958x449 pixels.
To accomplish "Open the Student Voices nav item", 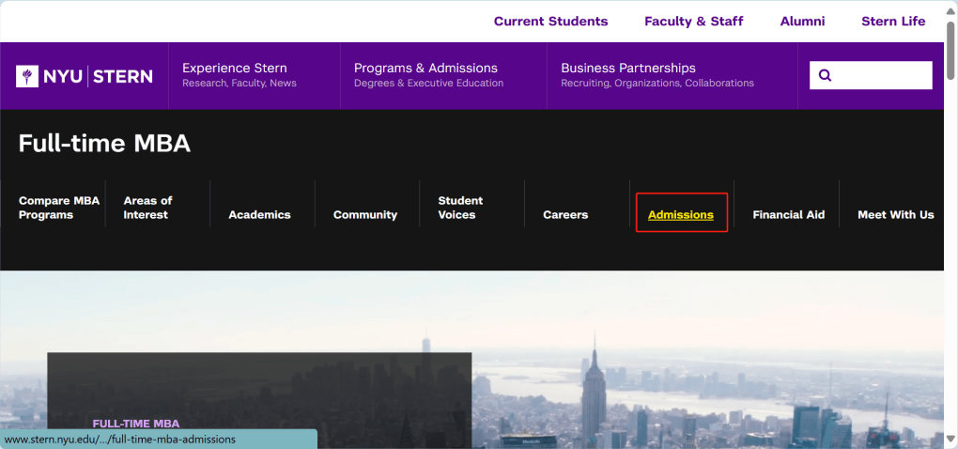I will coord(460,208).
